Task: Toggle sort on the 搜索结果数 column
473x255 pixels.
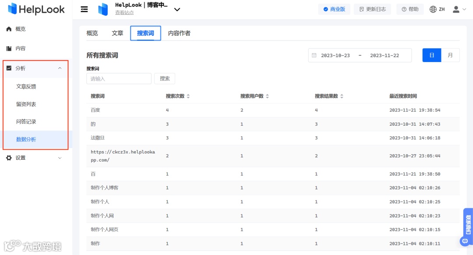Action: point(342,96)
